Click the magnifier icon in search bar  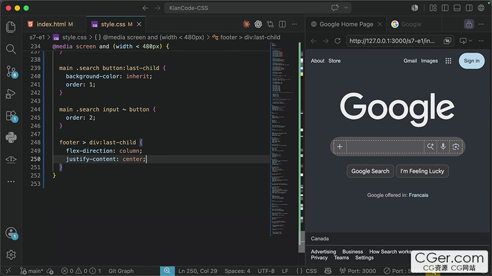(x=430, y=147)
